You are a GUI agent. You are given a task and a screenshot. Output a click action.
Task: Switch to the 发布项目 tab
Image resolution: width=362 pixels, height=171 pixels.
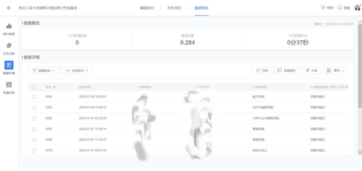point(174,8)
